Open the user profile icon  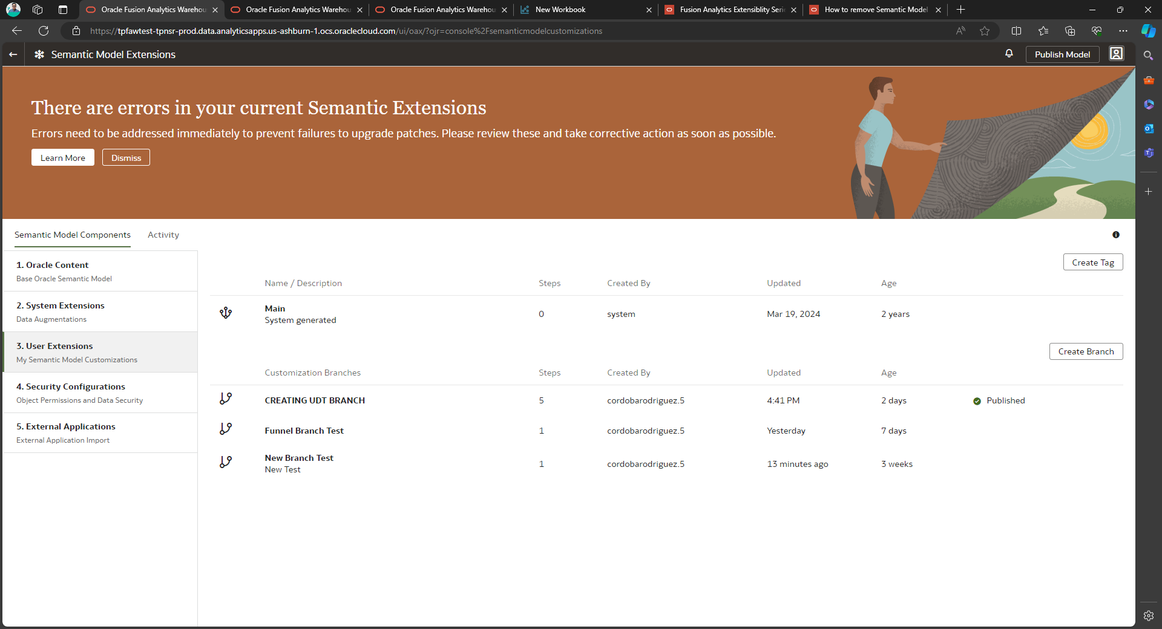point(1116,54)
